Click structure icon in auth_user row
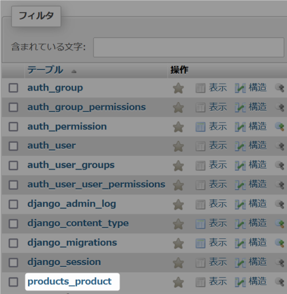 [240, 146]
